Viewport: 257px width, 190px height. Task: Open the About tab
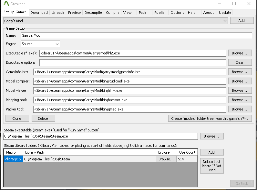point(209,13)
